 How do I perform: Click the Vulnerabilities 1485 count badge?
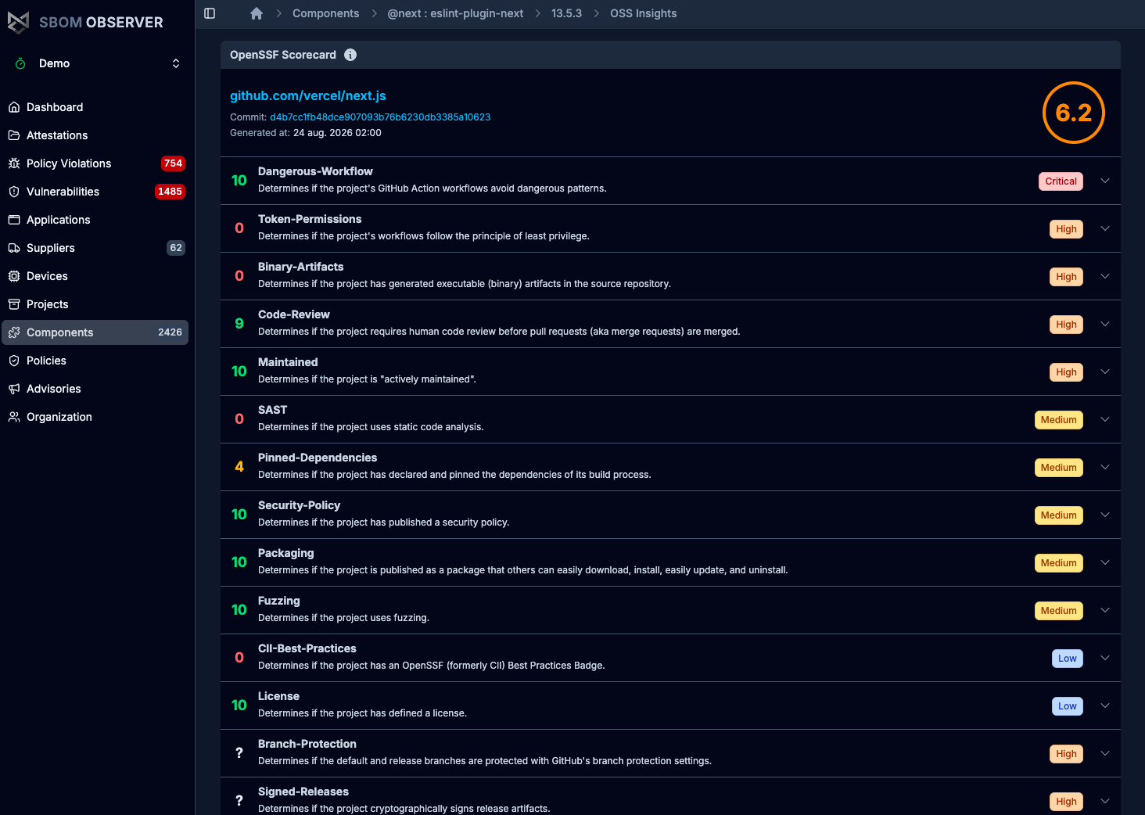170,192
